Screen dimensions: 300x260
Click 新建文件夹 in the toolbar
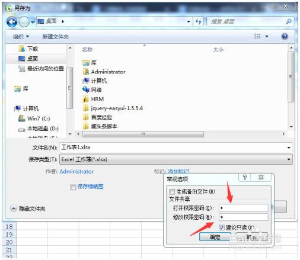click(56, 37)
